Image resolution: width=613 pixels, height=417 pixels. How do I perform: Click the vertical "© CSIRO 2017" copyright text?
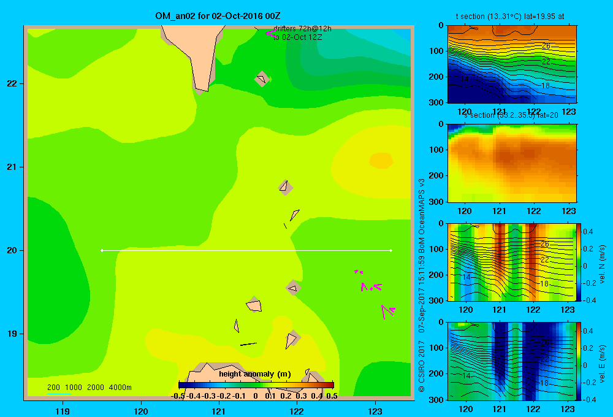point(422,365)
